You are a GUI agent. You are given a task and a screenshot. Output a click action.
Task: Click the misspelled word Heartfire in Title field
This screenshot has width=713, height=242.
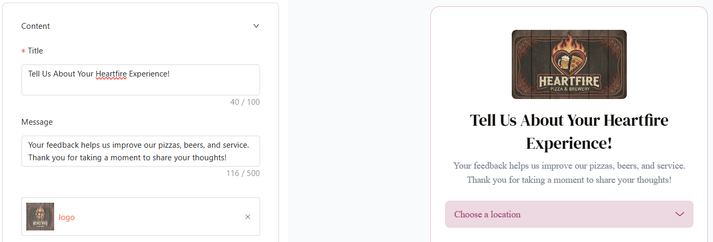click(111, 74)
